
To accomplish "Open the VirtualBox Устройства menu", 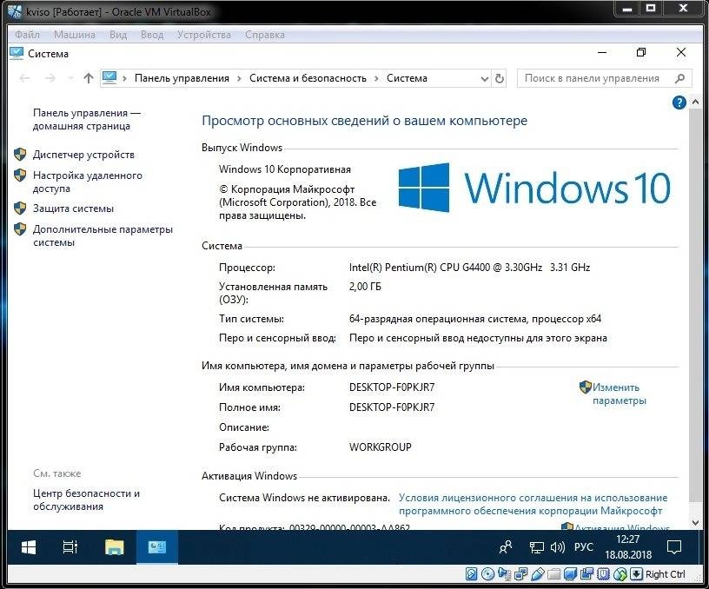I will coord(204,35).
